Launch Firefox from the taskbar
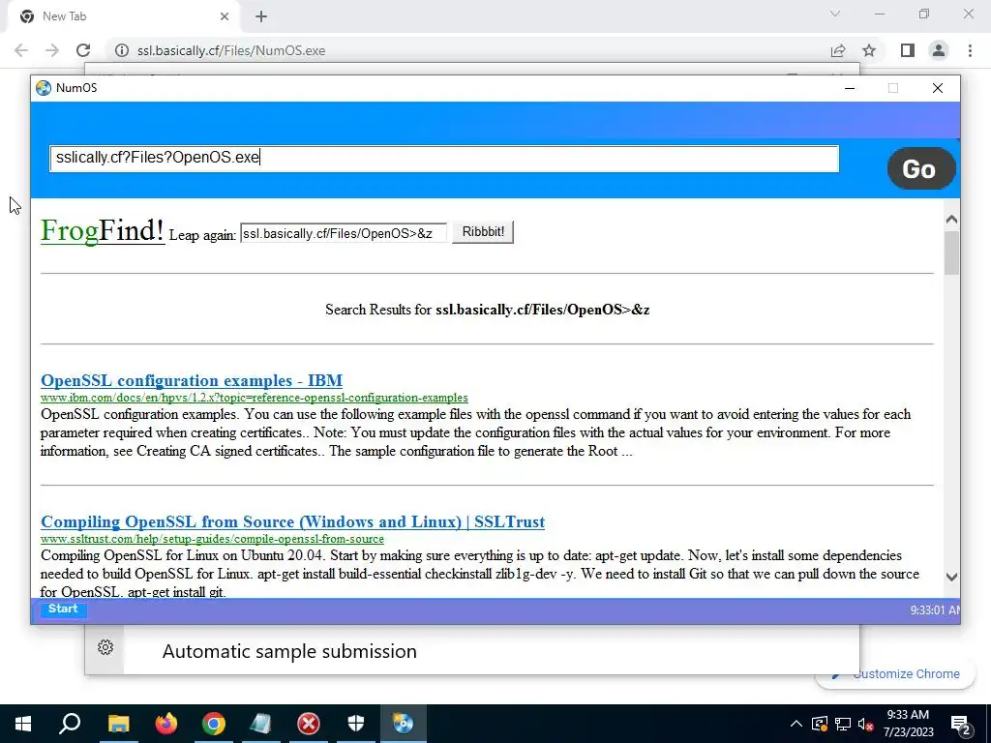 [166, 724]
